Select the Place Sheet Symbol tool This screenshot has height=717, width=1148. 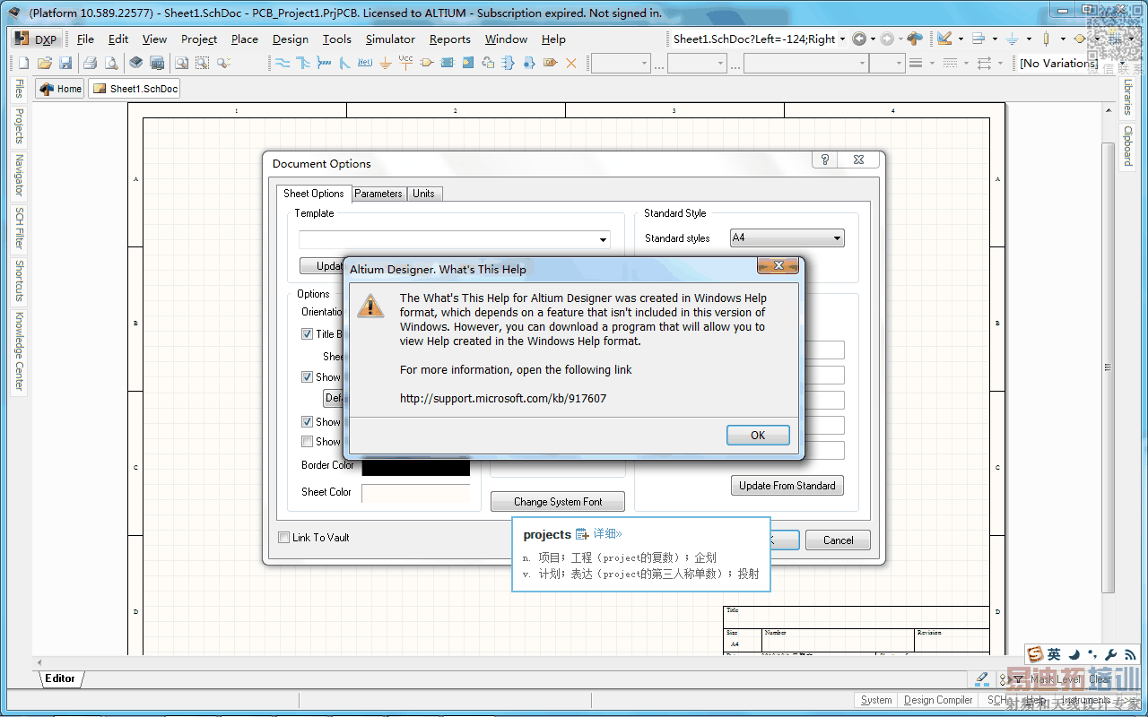pyautogui.click(x=447, y=63)
